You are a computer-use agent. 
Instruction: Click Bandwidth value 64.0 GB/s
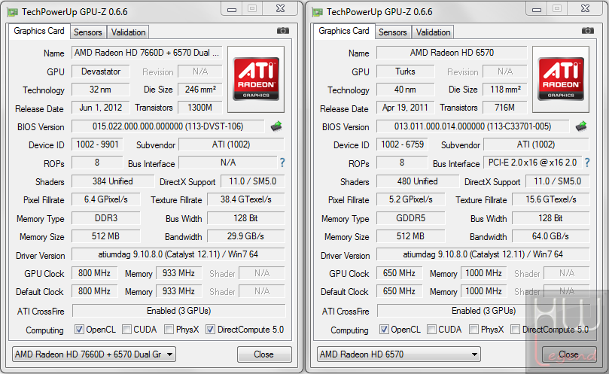click(x=551, y=236)
